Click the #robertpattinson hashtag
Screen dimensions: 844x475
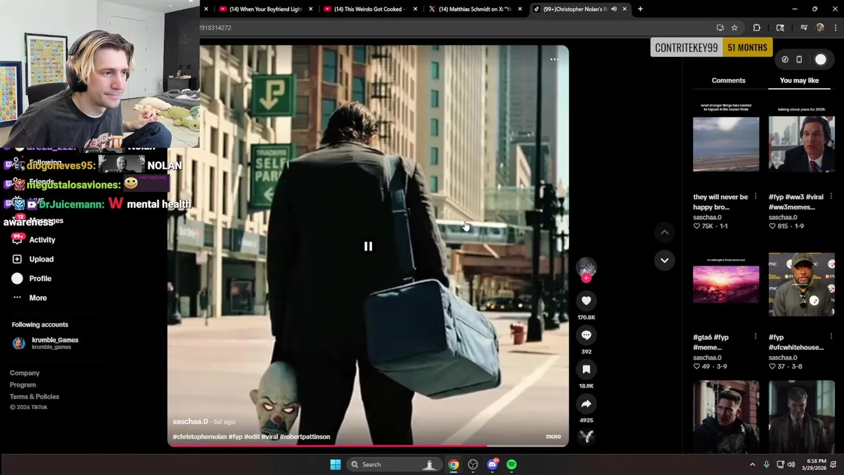click(305, 437)
